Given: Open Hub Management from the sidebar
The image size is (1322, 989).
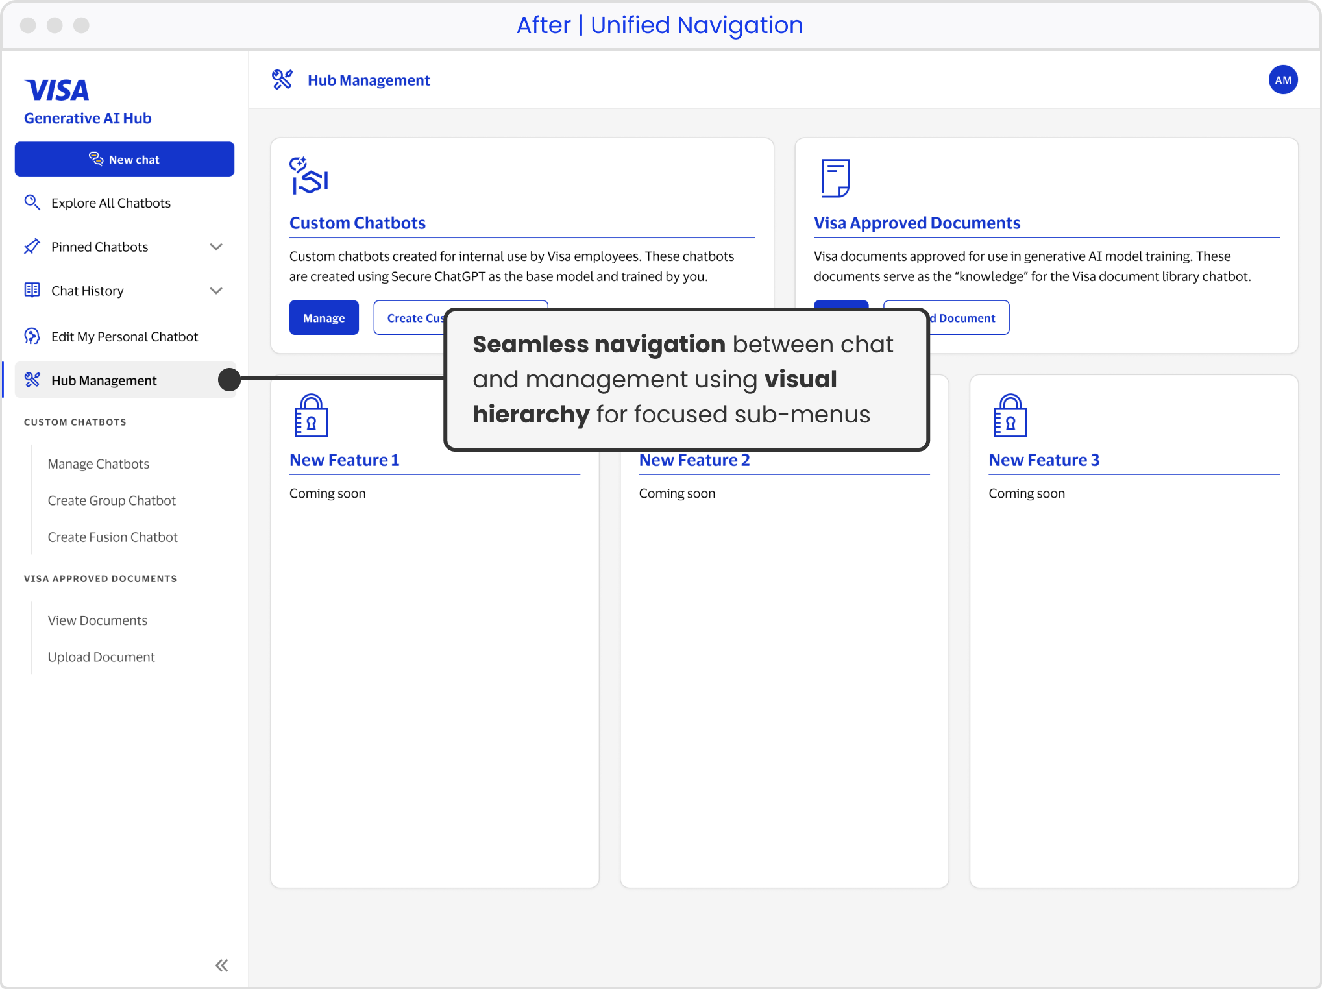Looking at the screenshot, I should tap(103, 380).
